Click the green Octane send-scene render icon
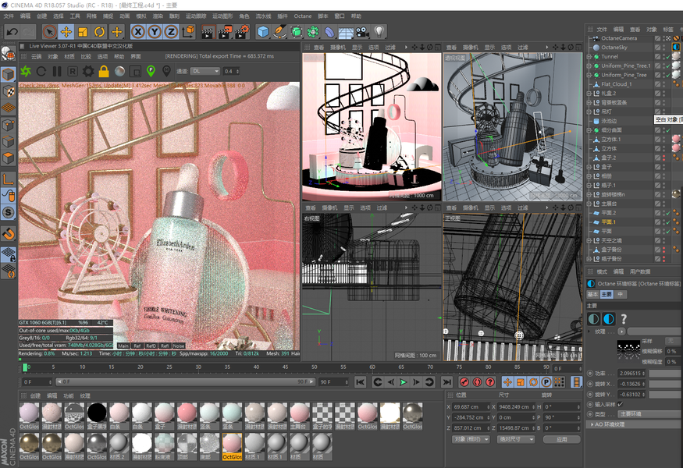 (26, 71)
